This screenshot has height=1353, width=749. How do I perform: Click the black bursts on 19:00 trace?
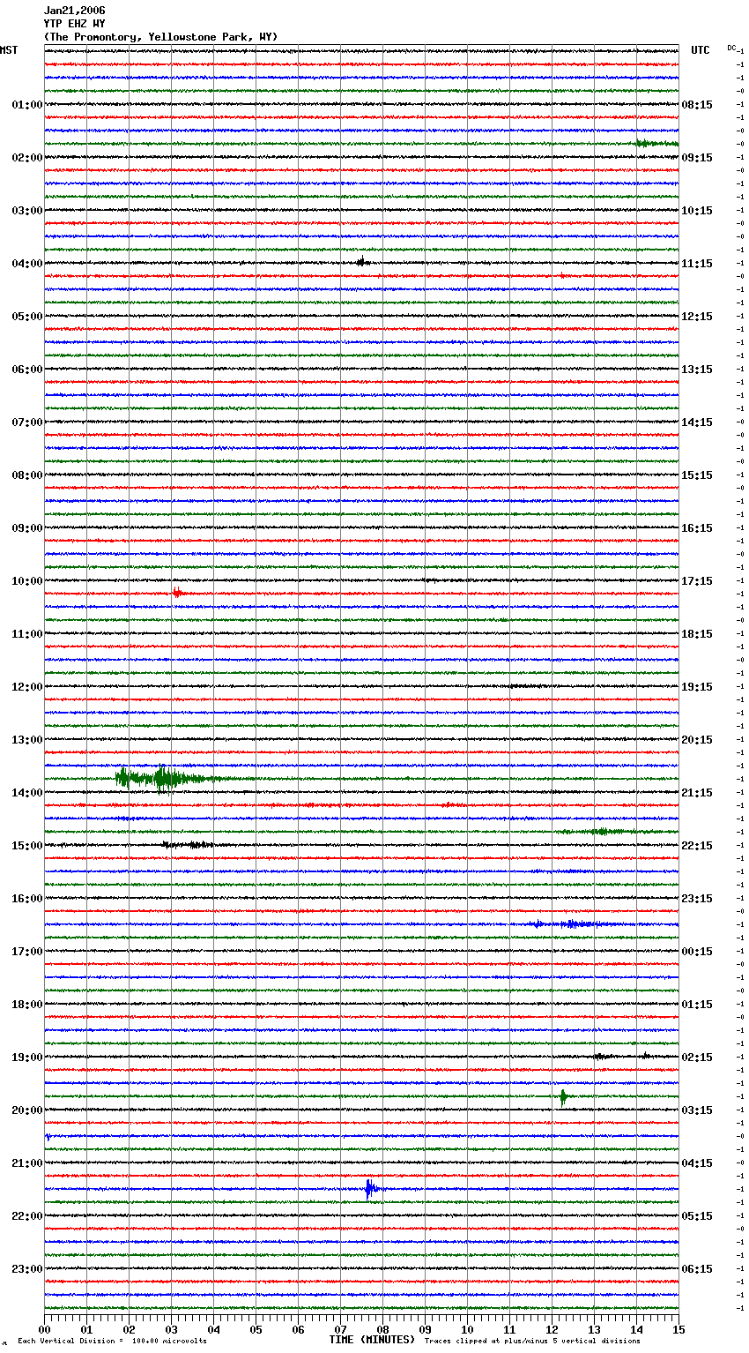pyautogui.click(x=621, y=1056)
